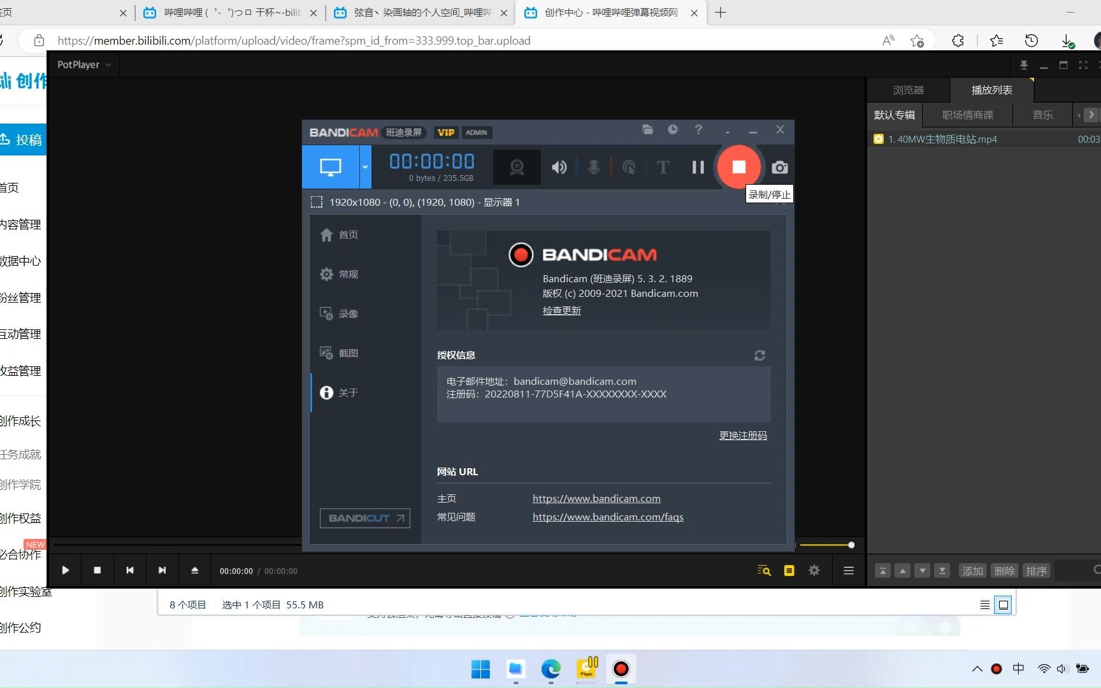This screenshot has height=688, width=1101.
Task: Toggle the speaker sound icon in Bandicam
Action: tap(559, 168)
